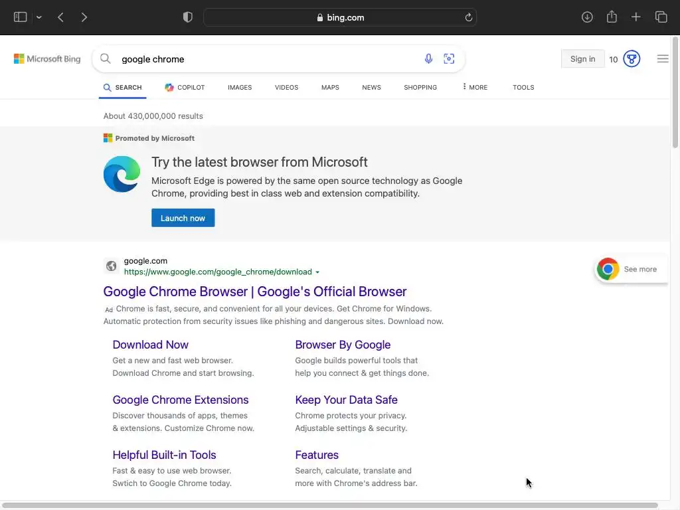This screenshot has height=510, width=680.
Task: Click the 'About 430,000,000 results' text
Action: point(153,116)
